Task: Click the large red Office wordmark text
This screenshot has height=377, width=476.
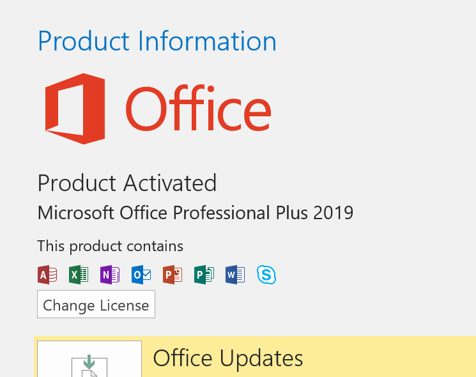Action: tap(198, 109)
